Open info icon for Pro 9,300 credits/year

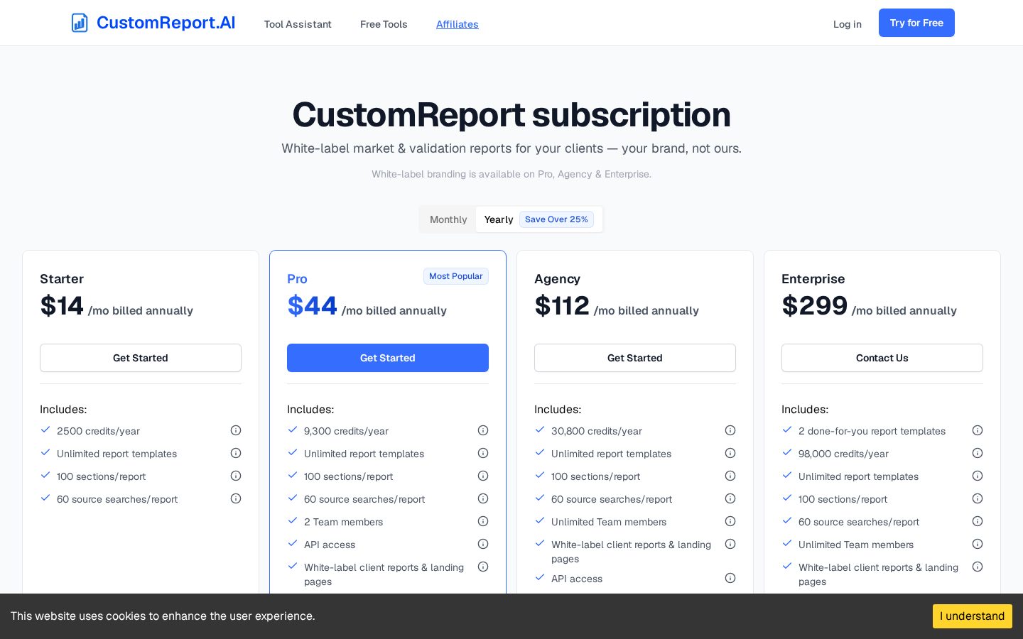point(483,430)
